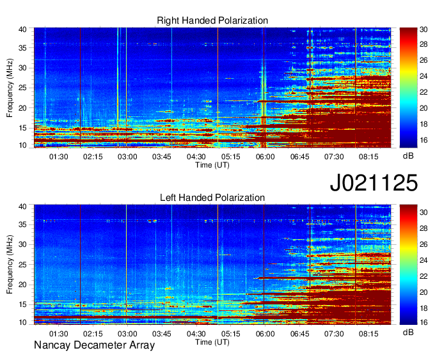Click Frequency (MHz) label of Left Handed plot
This screenshot has height=353, width=435.
(10, 265)
